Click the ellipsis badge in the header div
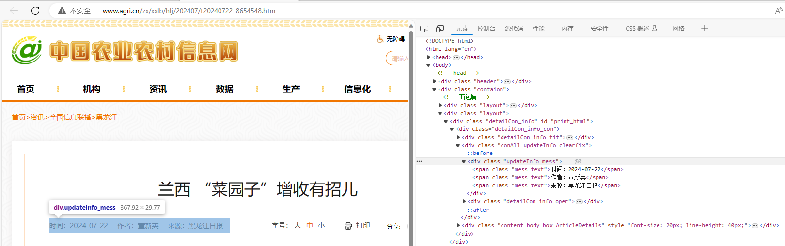785x246 pixels. pos(507,82)
